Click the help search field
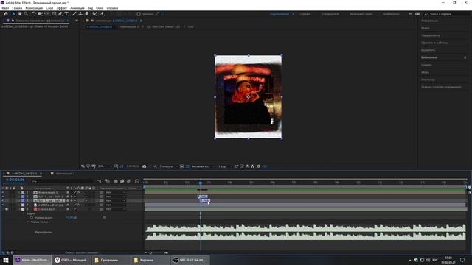 click(447, 14)
